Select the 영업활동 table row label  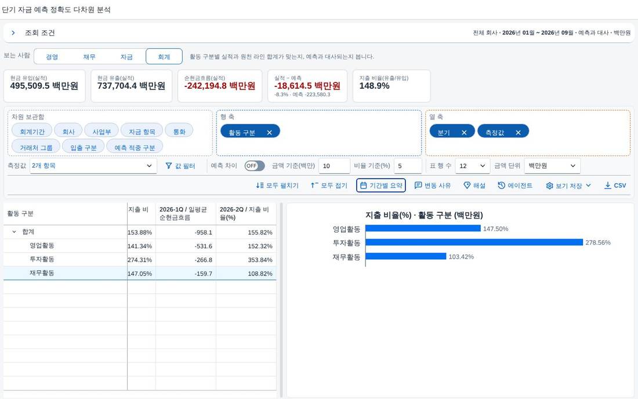[x=42, y=246]
